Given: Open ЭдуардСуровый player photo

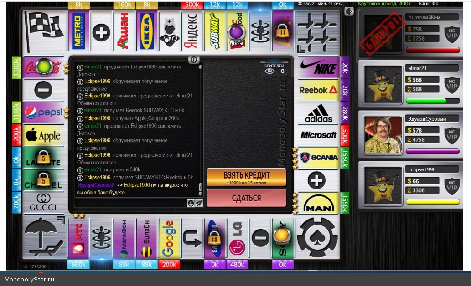Looking at the screenshot, I should pyautogui.click(x=383, y=134).
